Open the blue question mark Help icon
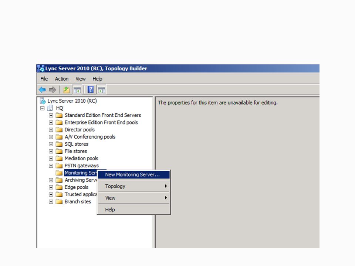 [x=91, y=90]
